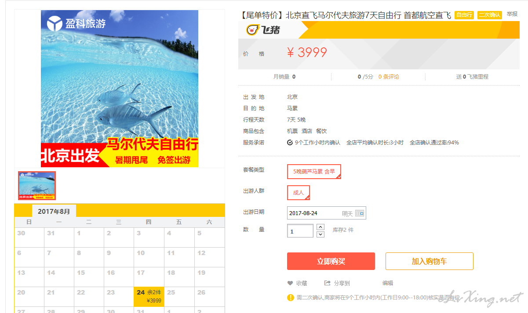Click the 盈科旅游 logo on product image
The height and width of the screenshot is (313, 528).
coord(76,23)
